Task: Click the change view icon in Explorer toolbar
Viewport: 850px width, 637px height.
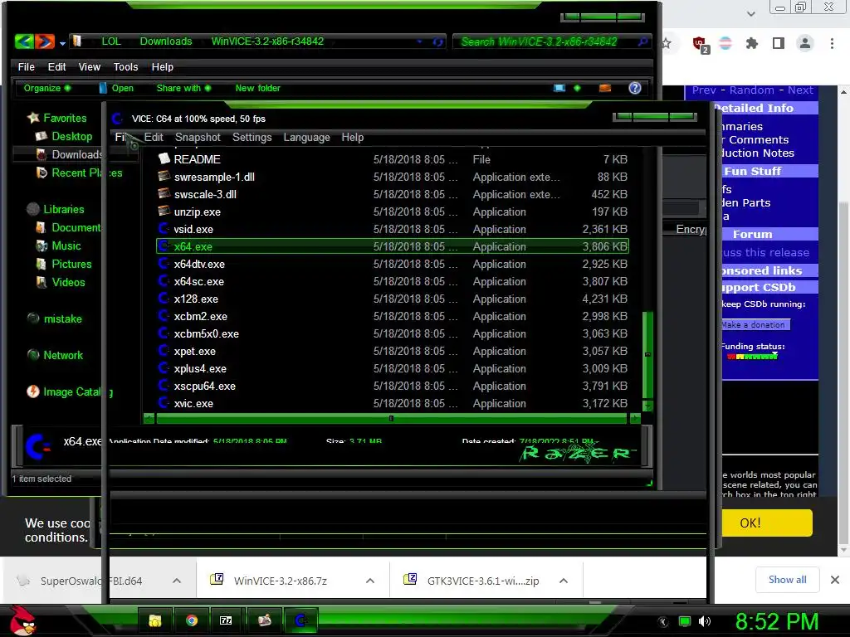Action: pyautogui.click(x=559, y=88)
